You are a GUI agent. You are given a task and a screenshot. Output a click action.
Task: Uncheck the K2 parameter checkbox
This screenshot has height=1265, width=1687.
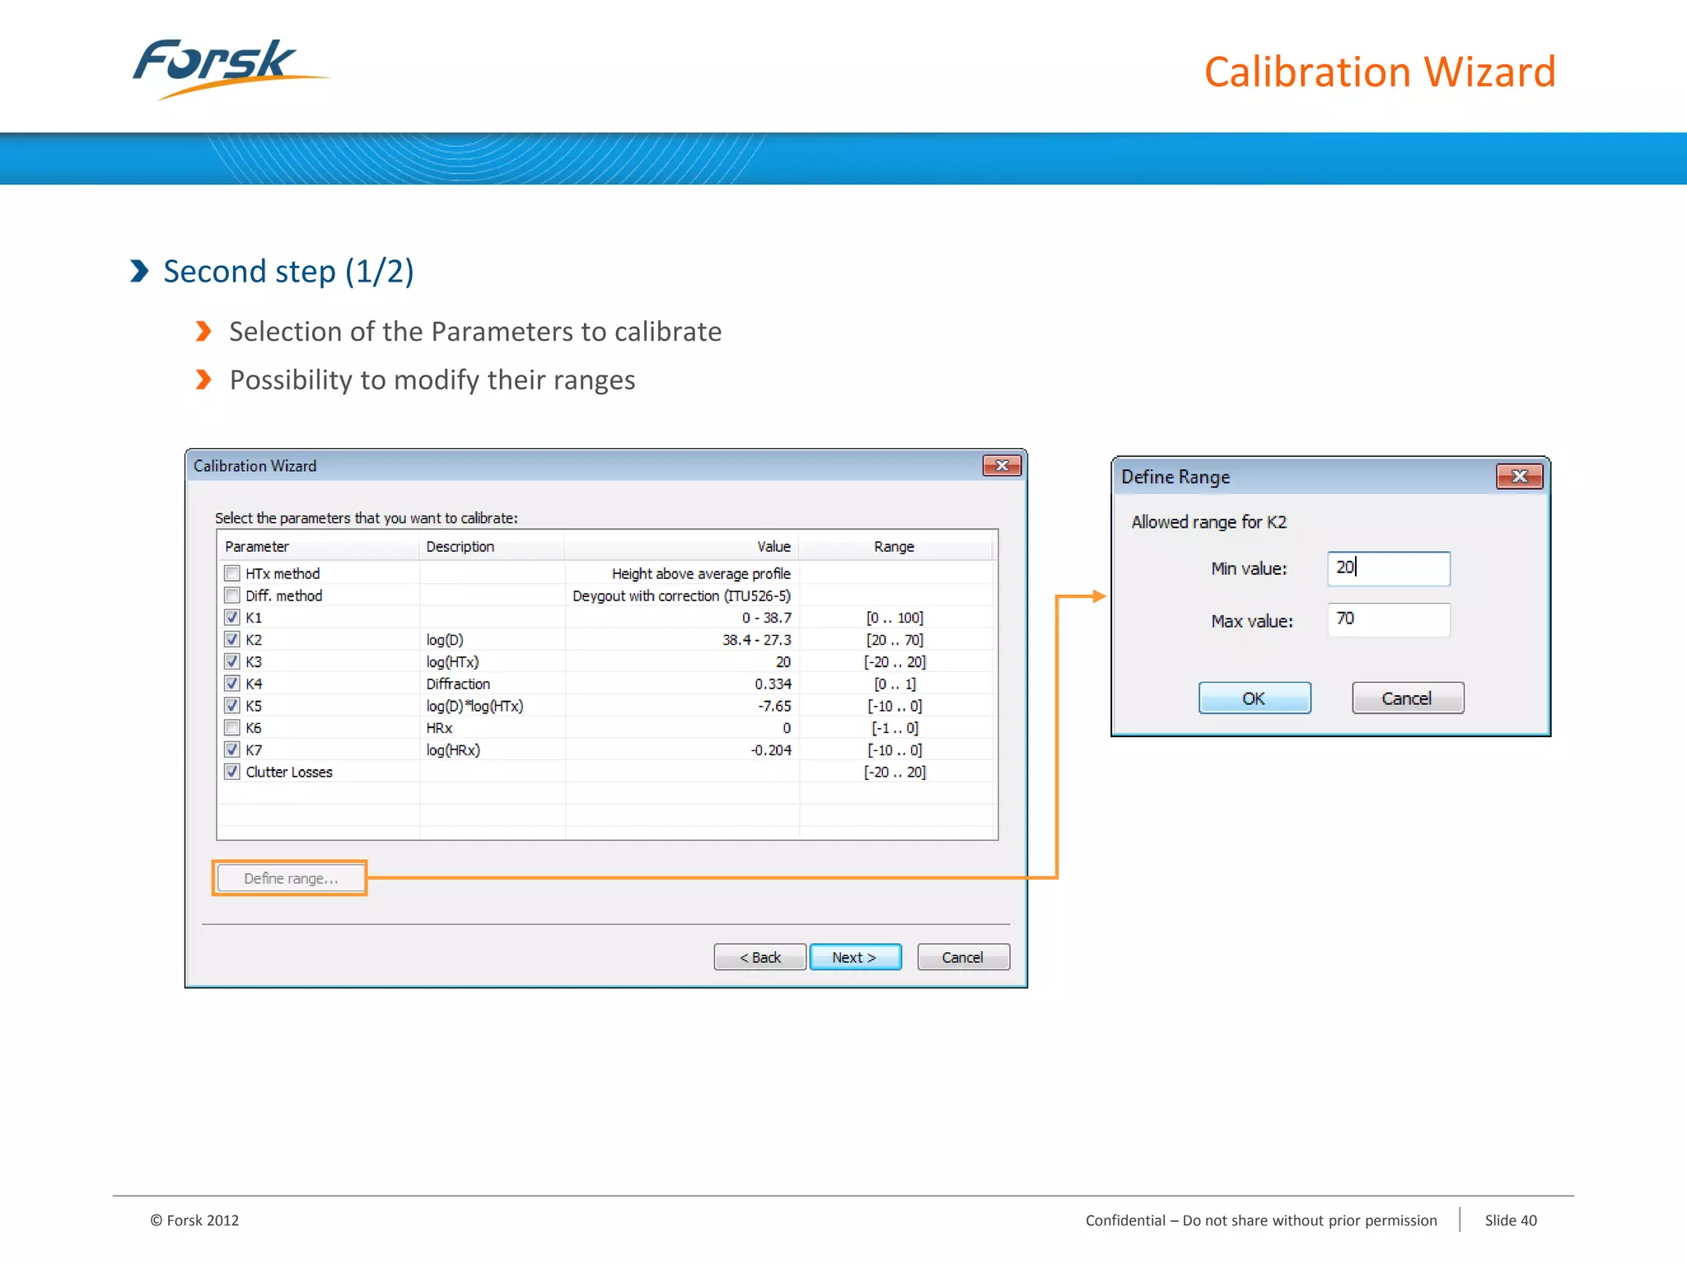[x=232, y=639]
